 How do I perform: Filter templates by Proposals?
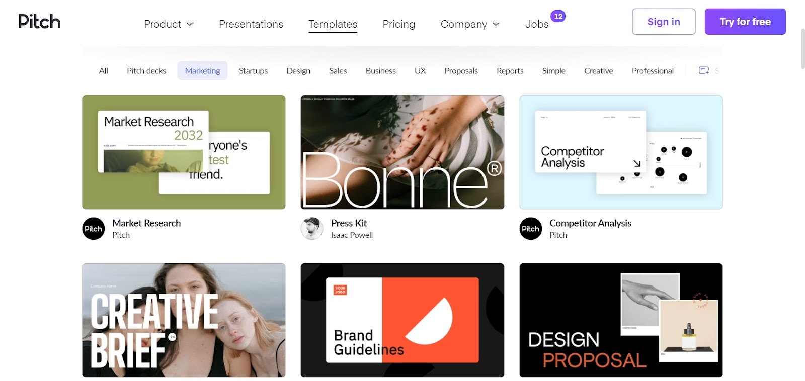pyautogui.click(x=461, y=71)
